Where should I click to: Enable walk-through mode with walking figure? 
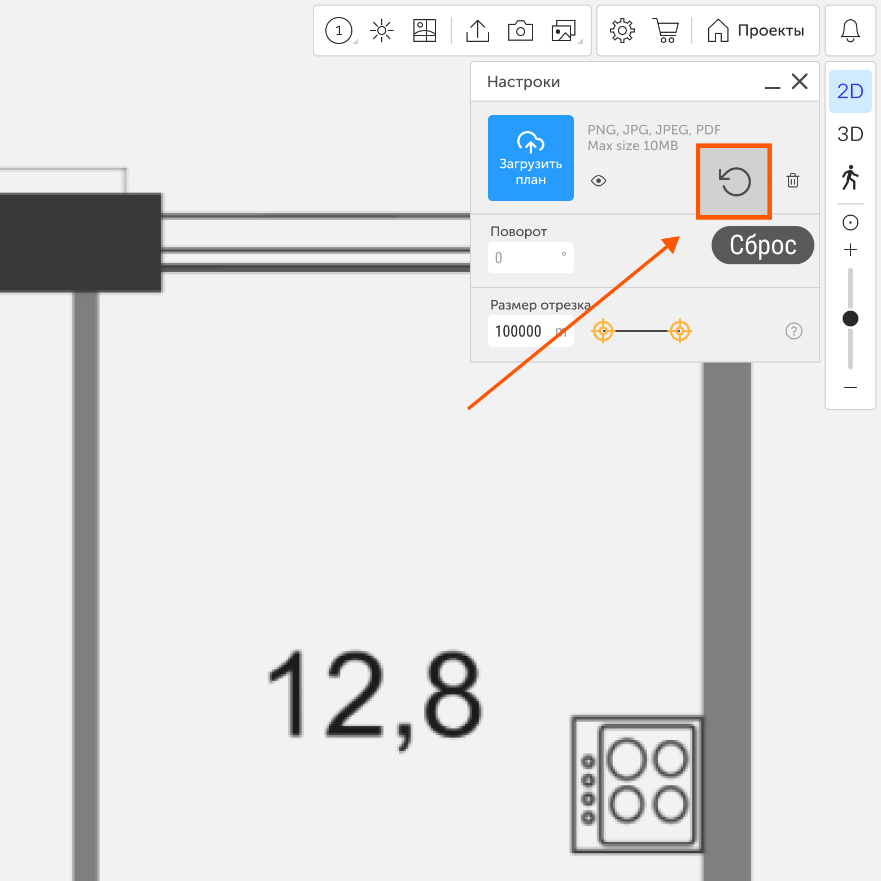pyautogui.click(x=850, y=177)
